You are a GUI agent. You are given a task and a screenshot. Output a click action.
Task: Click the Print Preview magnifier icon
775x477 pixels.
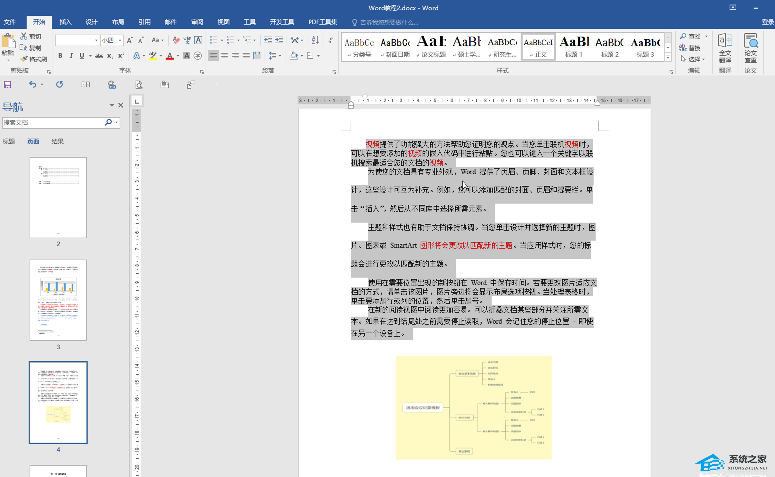(x=139, y=85)
